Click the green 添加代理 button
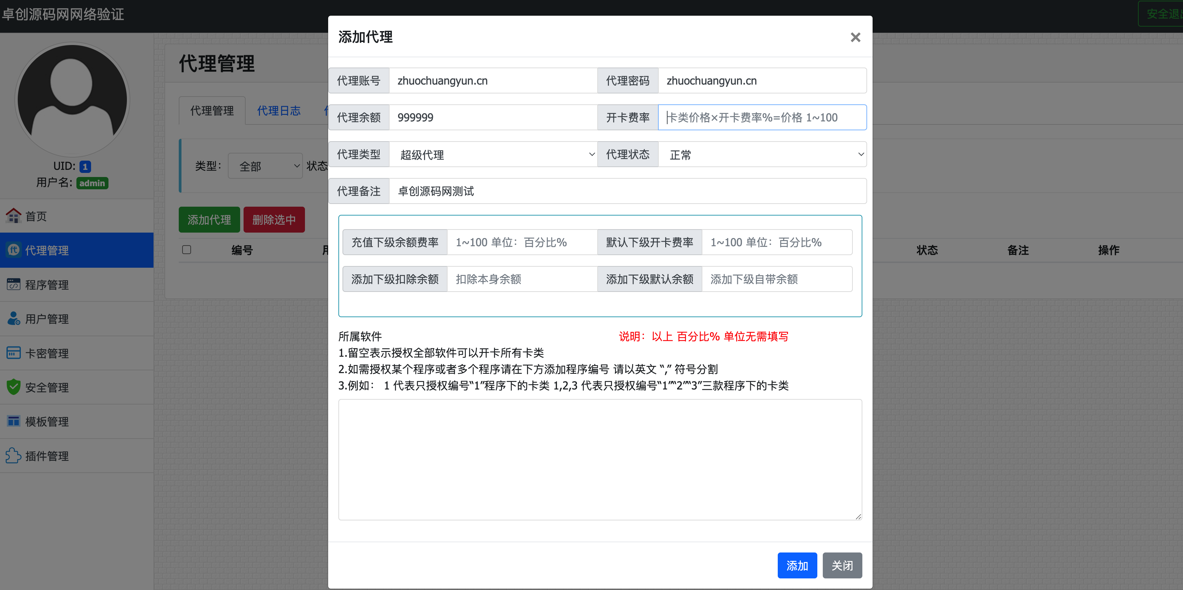Image resolution: width=1183 pixels, height=590 pixels. point(209,220)
